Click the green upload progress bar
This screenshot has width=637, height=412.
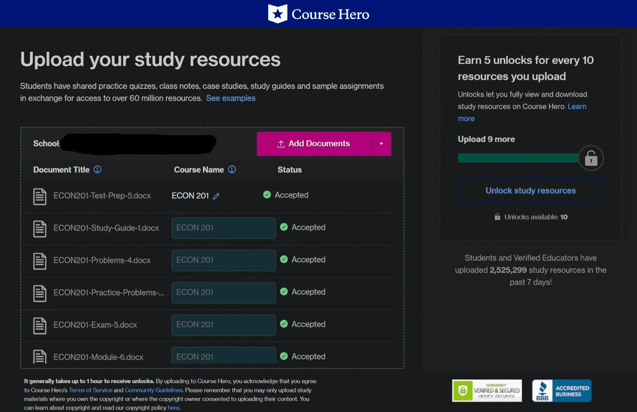click(518, 158)
